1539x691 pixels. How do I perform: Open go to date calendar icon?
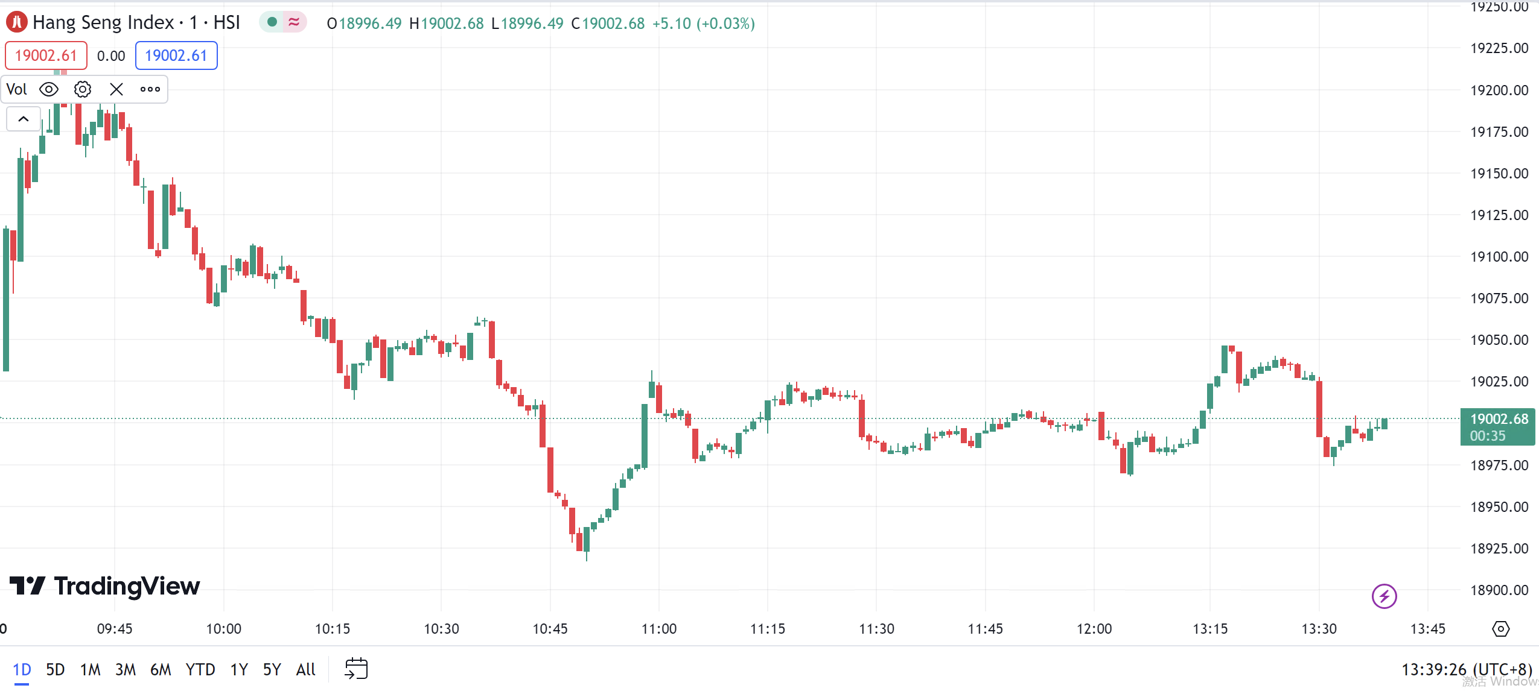click(356, 669)
